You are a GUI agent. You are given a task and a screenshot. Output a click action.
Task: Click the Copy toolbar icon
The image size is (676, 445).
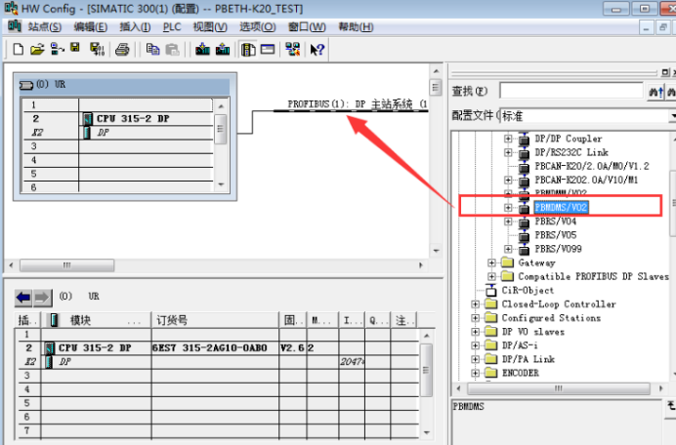tap(152, 49)
